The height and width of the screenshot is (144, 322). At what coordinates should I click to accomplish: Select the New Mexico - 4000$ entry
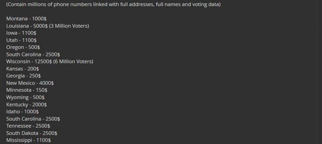tap(30, 83)
